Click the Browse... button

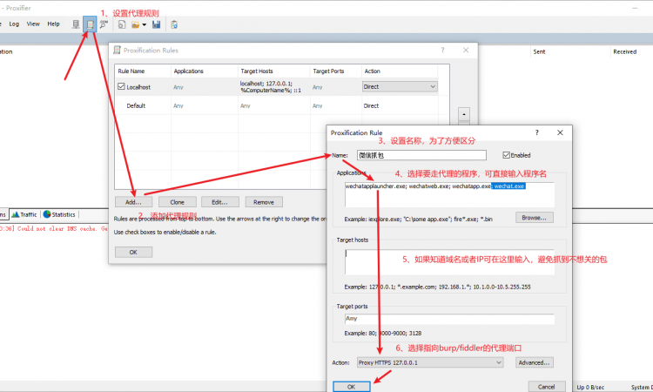point(535,218)
